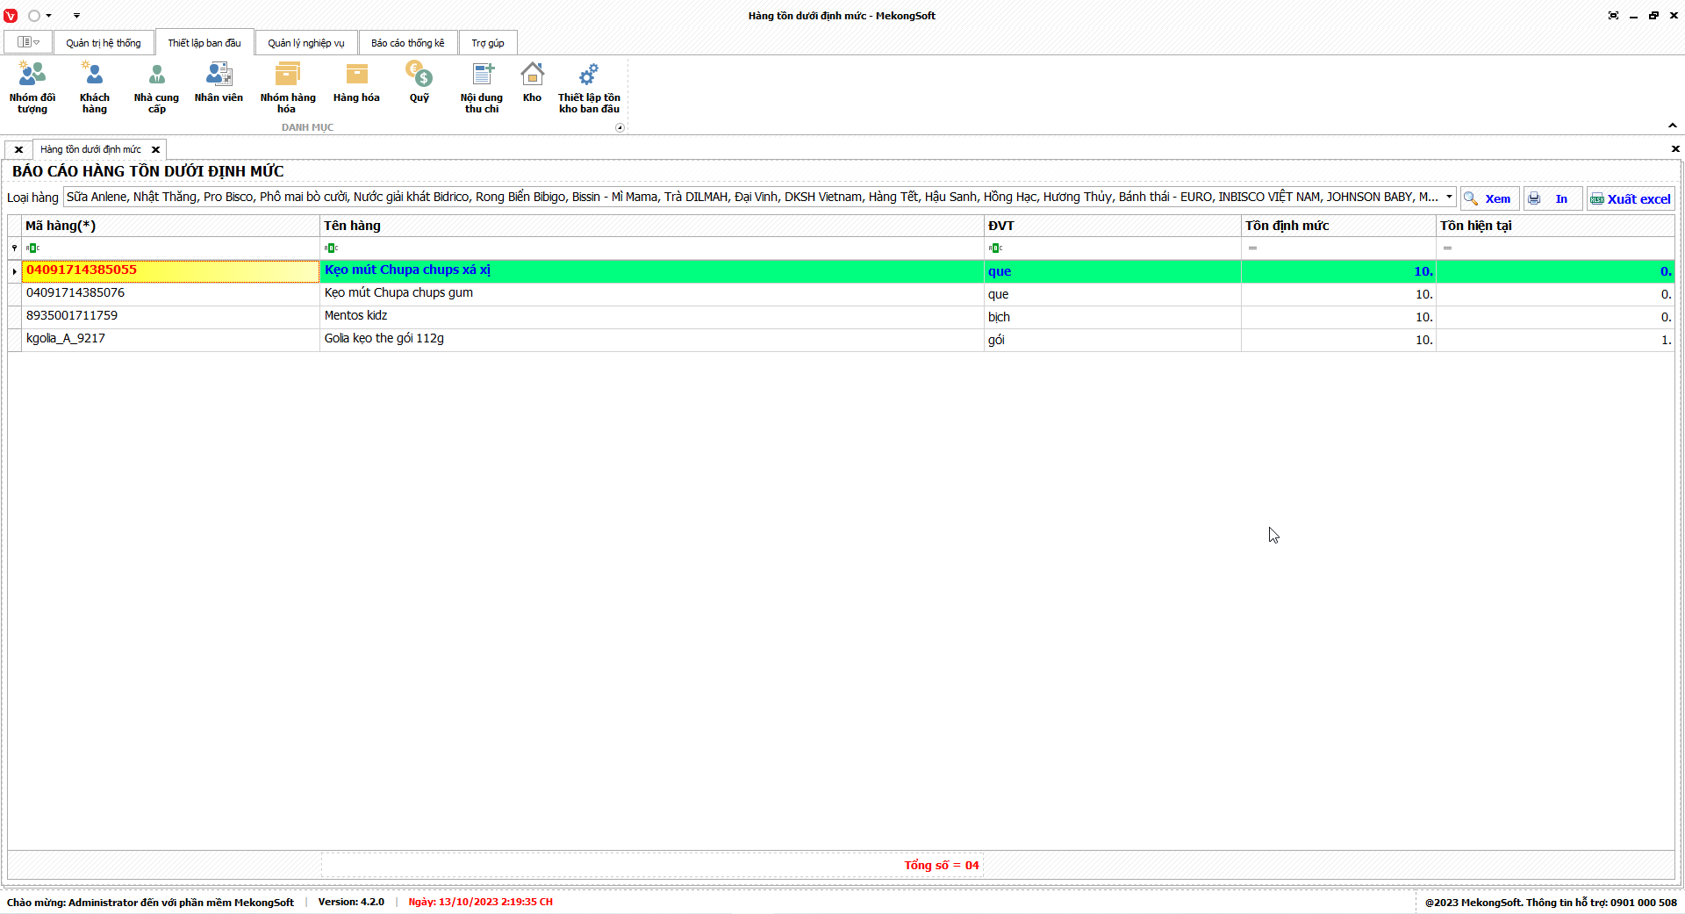This screenshot has width=1685, height=914.
Task: Expand the DANH MỤC group launcher
Action: click(x=620, y=127)
